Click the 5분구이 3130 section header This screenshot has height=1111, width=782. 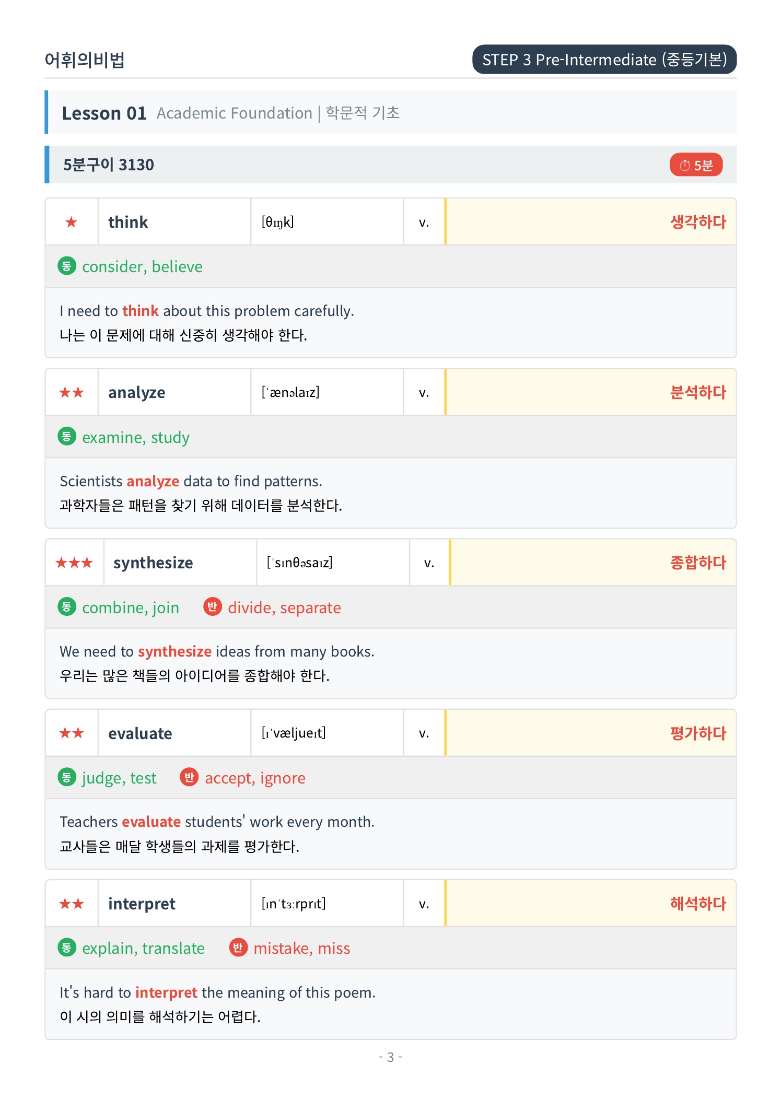coord(391,165)
